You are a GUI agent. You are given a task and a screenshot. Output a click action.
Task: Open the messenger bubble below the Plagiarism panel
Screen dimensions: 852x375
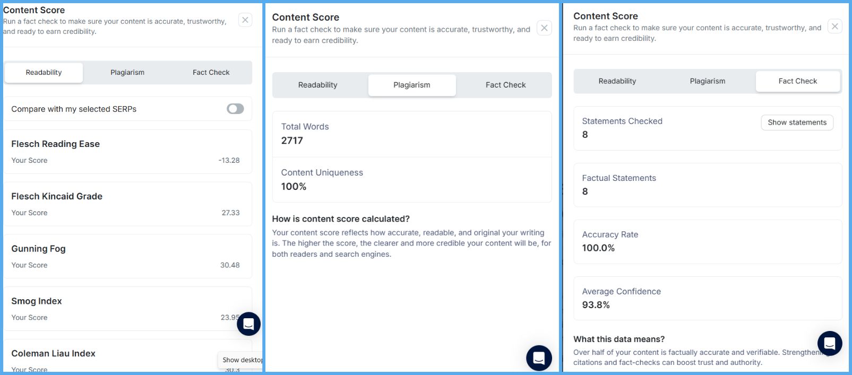point(538,358)
